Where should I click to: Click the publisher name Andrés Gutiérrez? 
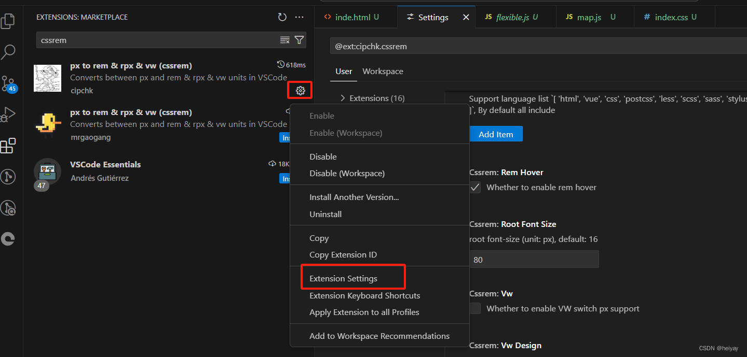(x=100, y=178)
